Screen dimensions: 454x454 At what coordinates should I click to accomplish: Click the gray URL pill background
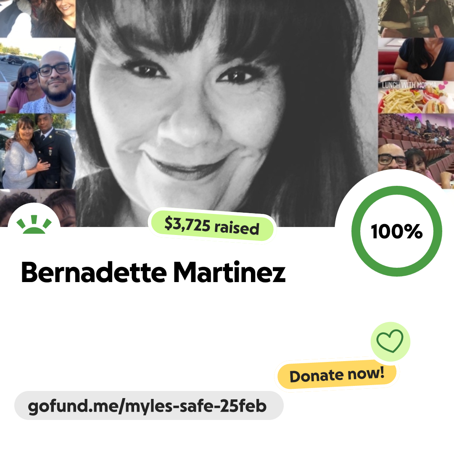[x=149, y=405]
